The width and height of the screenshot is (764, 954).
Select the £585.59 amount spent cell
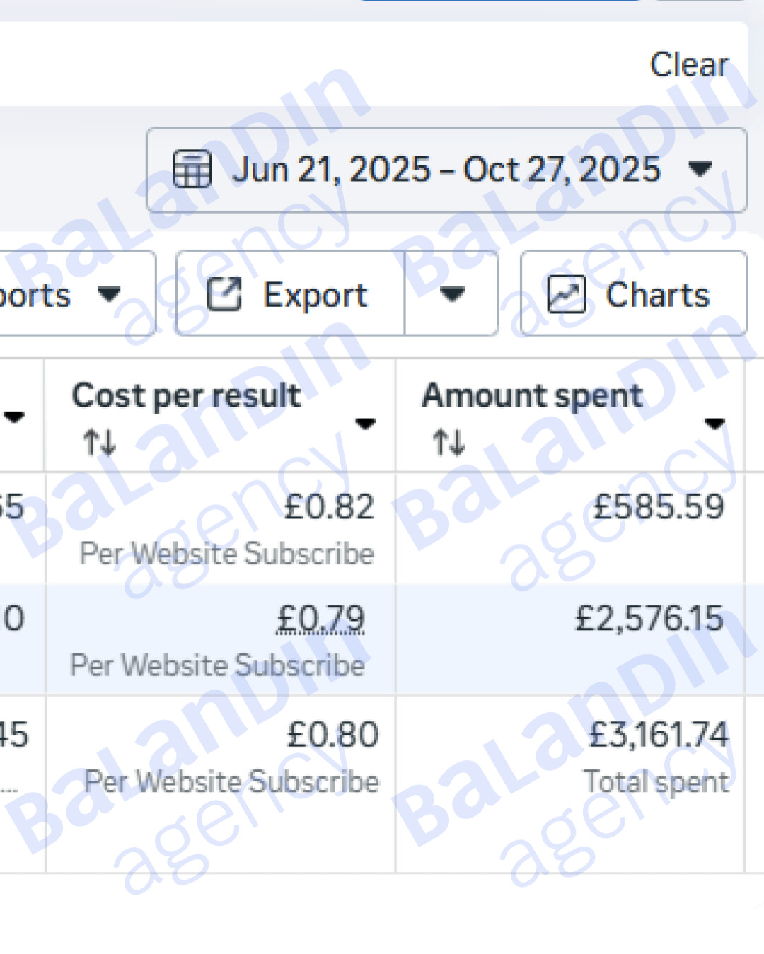pos(570,528)
